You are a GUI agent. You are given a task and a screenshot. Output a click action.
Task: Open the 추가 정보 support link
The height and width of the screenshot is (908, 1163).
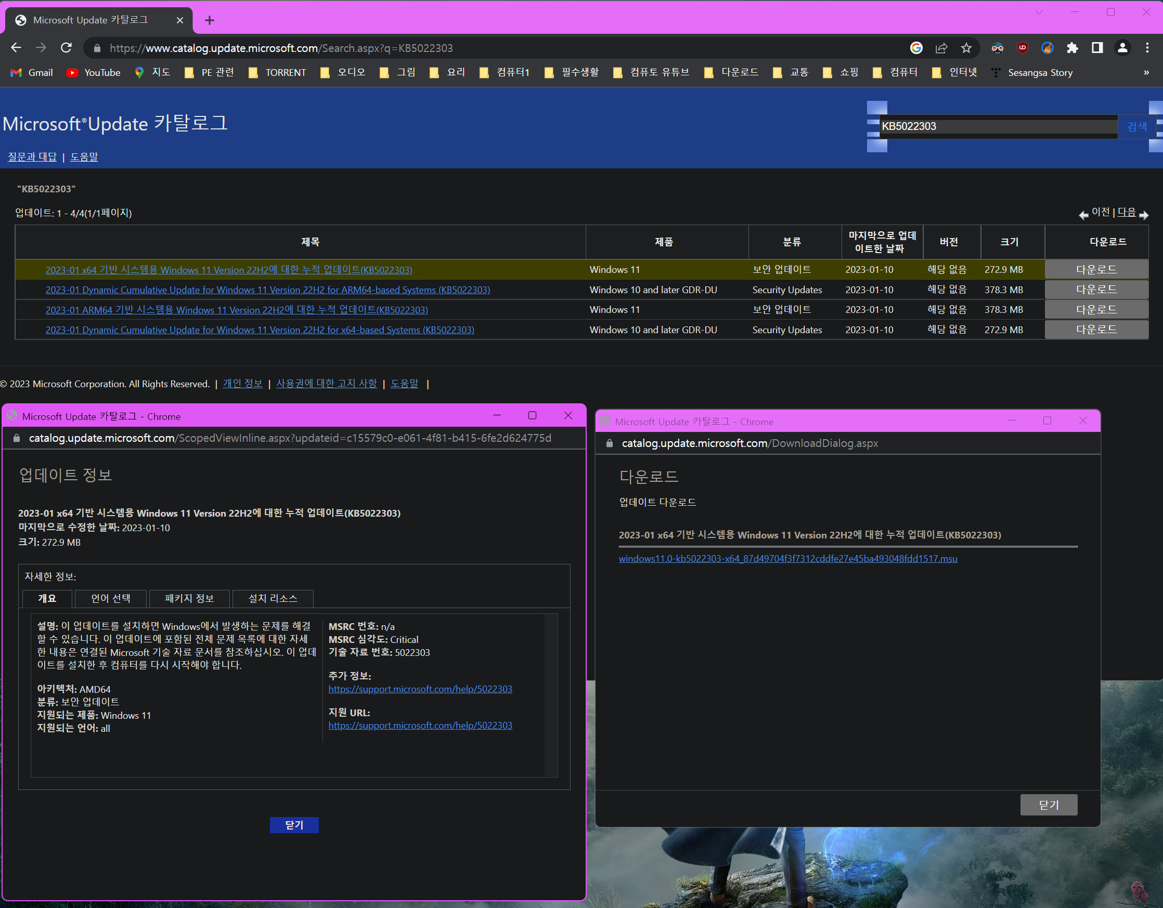point(420,689)
